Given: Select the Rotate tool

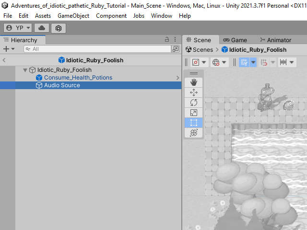Looking at the screenshot, I should (194, 103).
